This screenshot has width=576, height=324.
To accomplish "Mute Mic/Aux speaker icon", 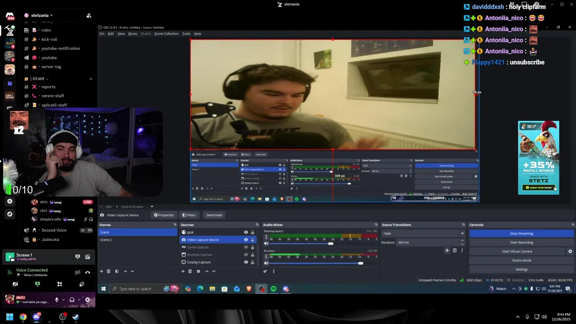I will coord(266,263).
